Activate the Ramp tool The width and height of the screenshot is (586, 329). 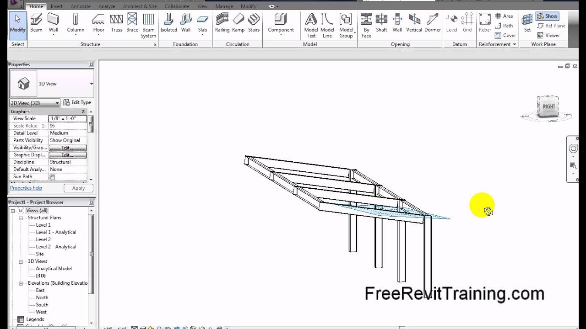point(238,23)
